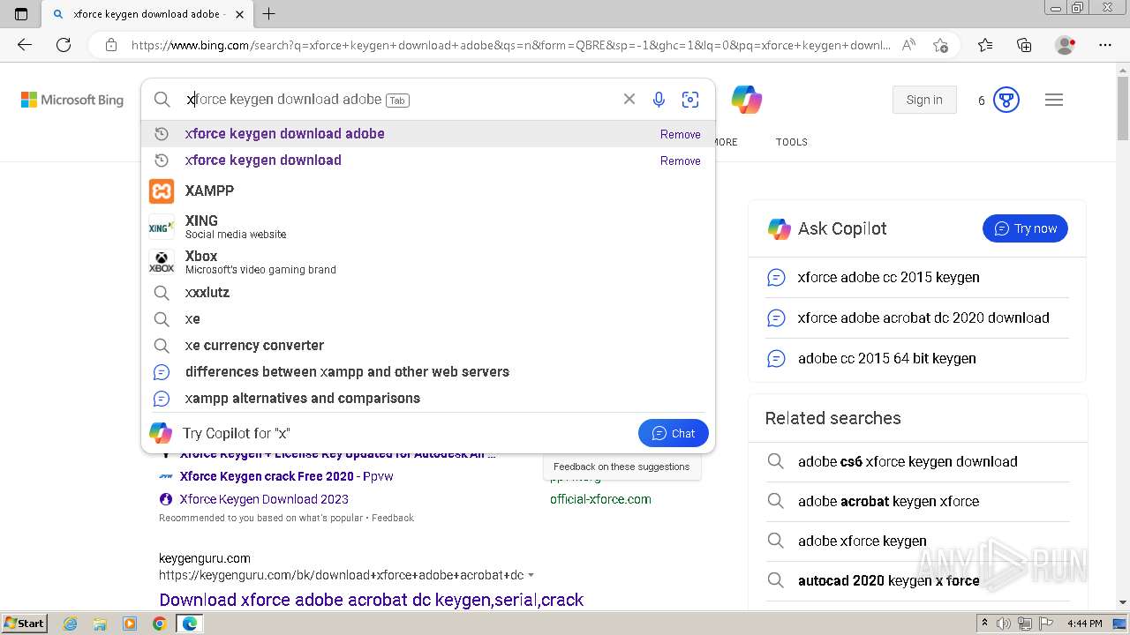Viewport: 1130px width, 635px height.
Task: Select the xxxlutz suggestion
Action: click(428, 293)
